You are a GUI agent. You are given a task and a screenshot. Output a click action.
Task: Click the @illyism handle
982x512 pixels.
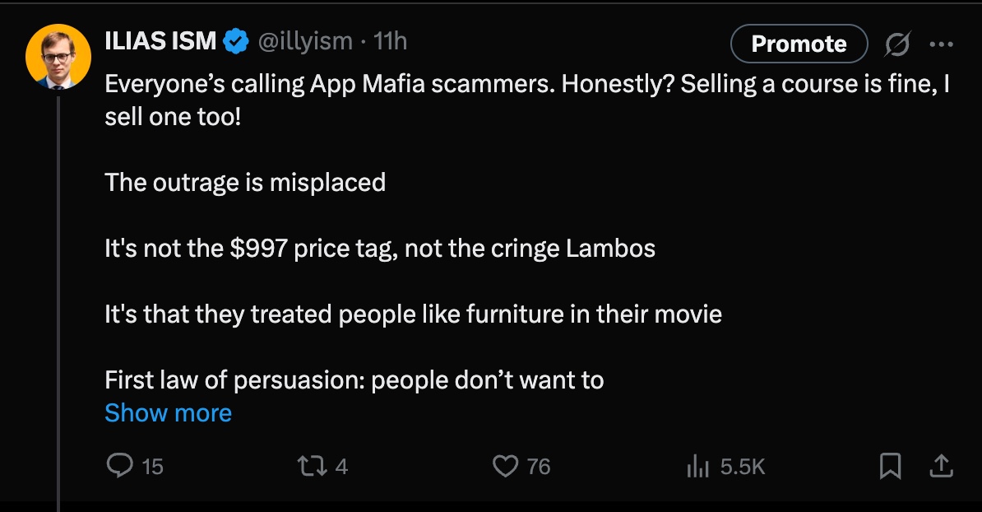[x=305, y=41]
